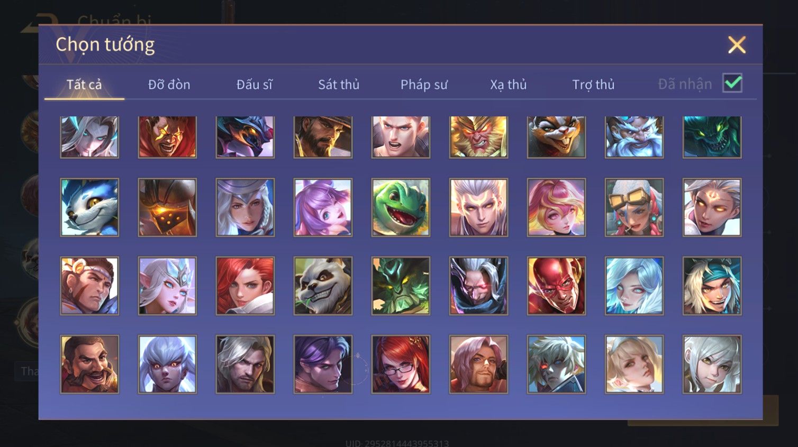Viewport: 798px width, 447px height.
Task: Select the white-bearded old dwarf hero
Action: pyautogui.click(x=634, y=136)
